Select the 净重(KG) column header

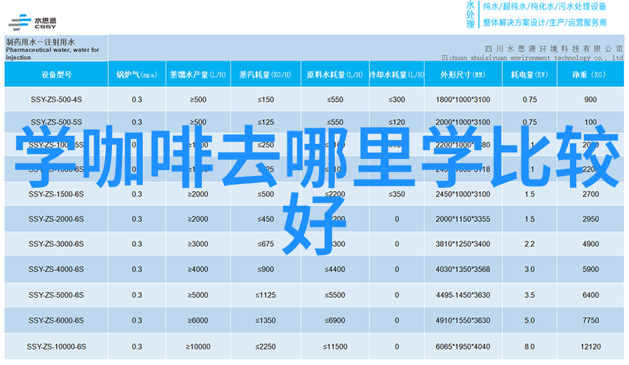click(590, 75)
